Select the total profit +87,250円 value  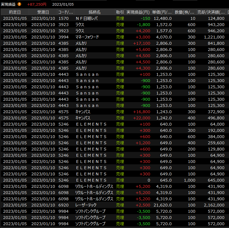pyautogui.click(x=37, y=4)
